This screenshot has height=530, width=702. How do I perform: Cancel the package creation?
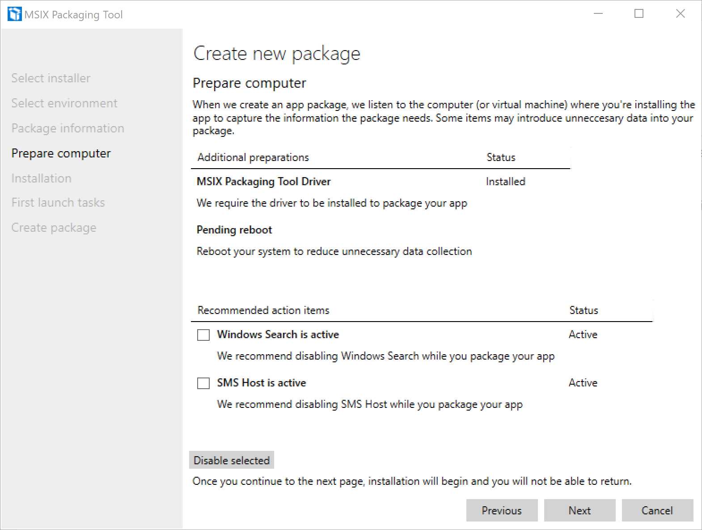click(x=657, y=510)
